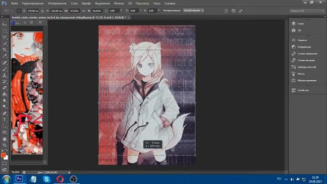327x184 pixels.
Task: Select the Healing Brush tool
Action: click(5, 62)
